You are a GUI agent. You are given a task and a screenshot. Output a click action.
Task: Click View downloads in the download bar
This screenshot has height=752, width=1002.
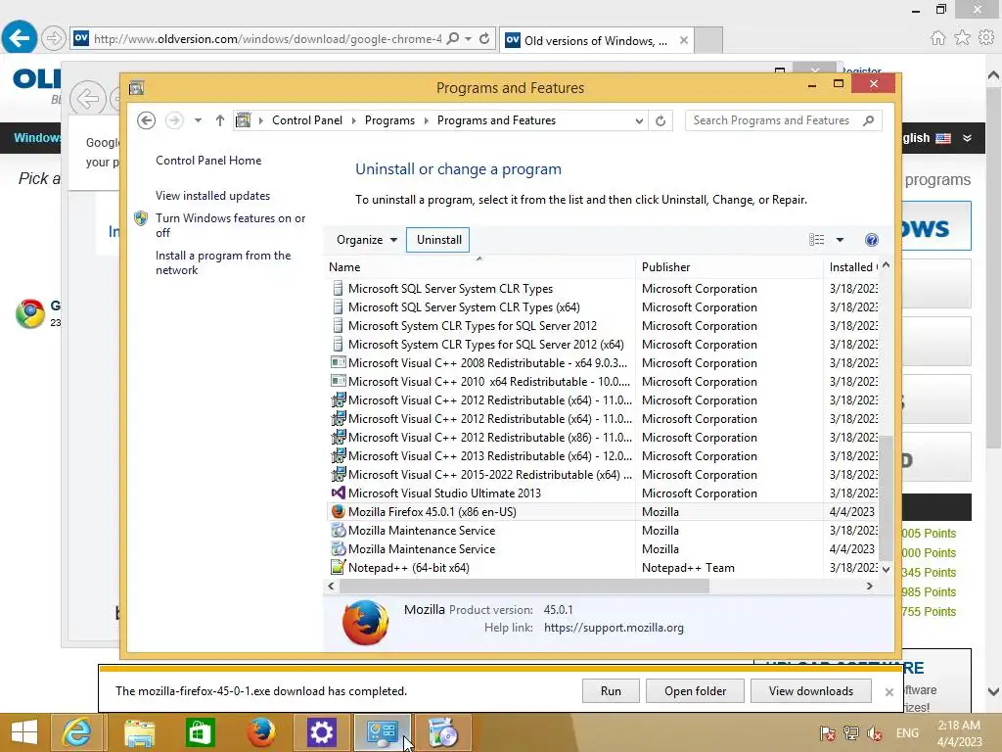810,691
